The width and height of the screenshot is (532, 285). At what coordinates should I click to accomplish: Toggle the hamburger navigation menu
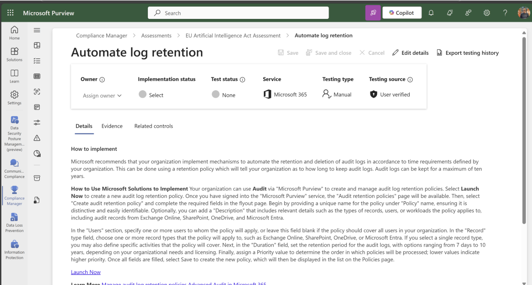pos(37,30)
